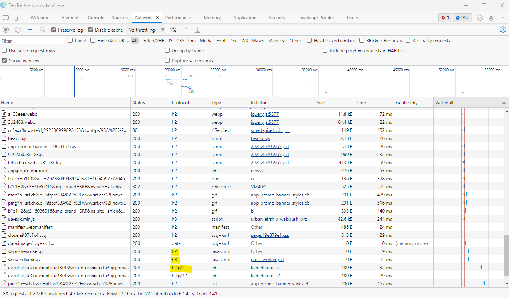Check Capture screenshots option
This screenshot has width=509, height=298.
click(167, 60)
